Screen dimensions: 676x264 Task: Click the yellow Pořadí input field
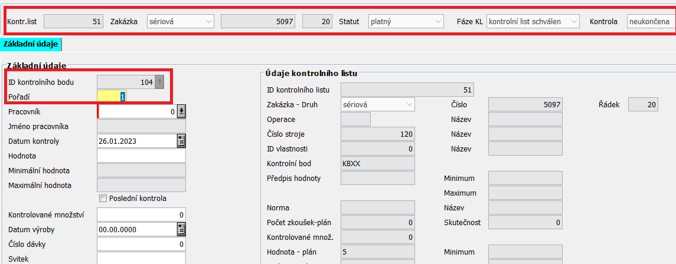tap(112, 96)
